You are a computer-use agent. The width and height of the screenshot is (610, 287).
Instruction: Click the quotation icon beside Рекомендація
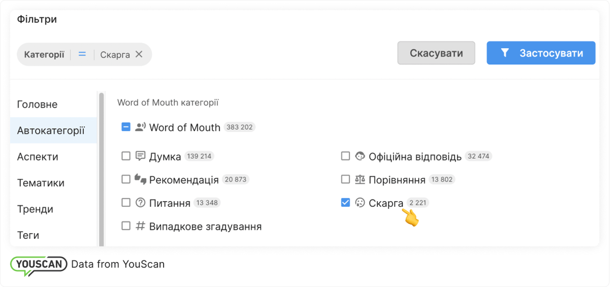click(140, 179)
